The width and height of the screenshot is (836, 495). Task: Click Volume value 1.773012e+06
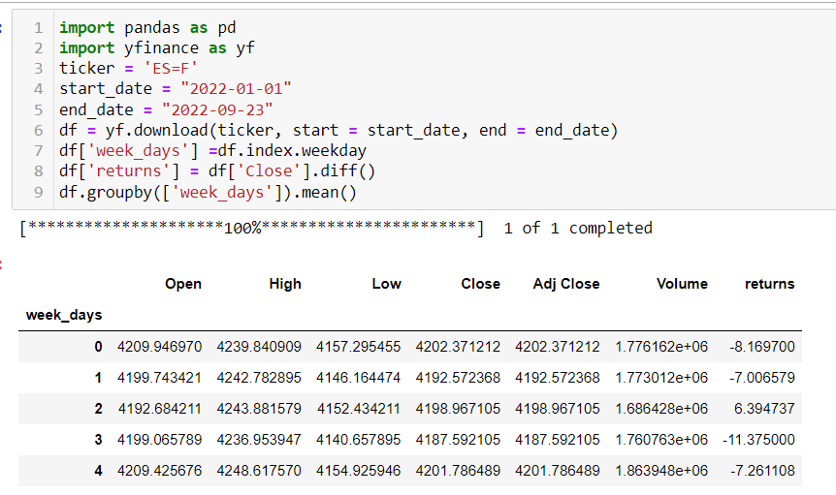click(661, 378)
